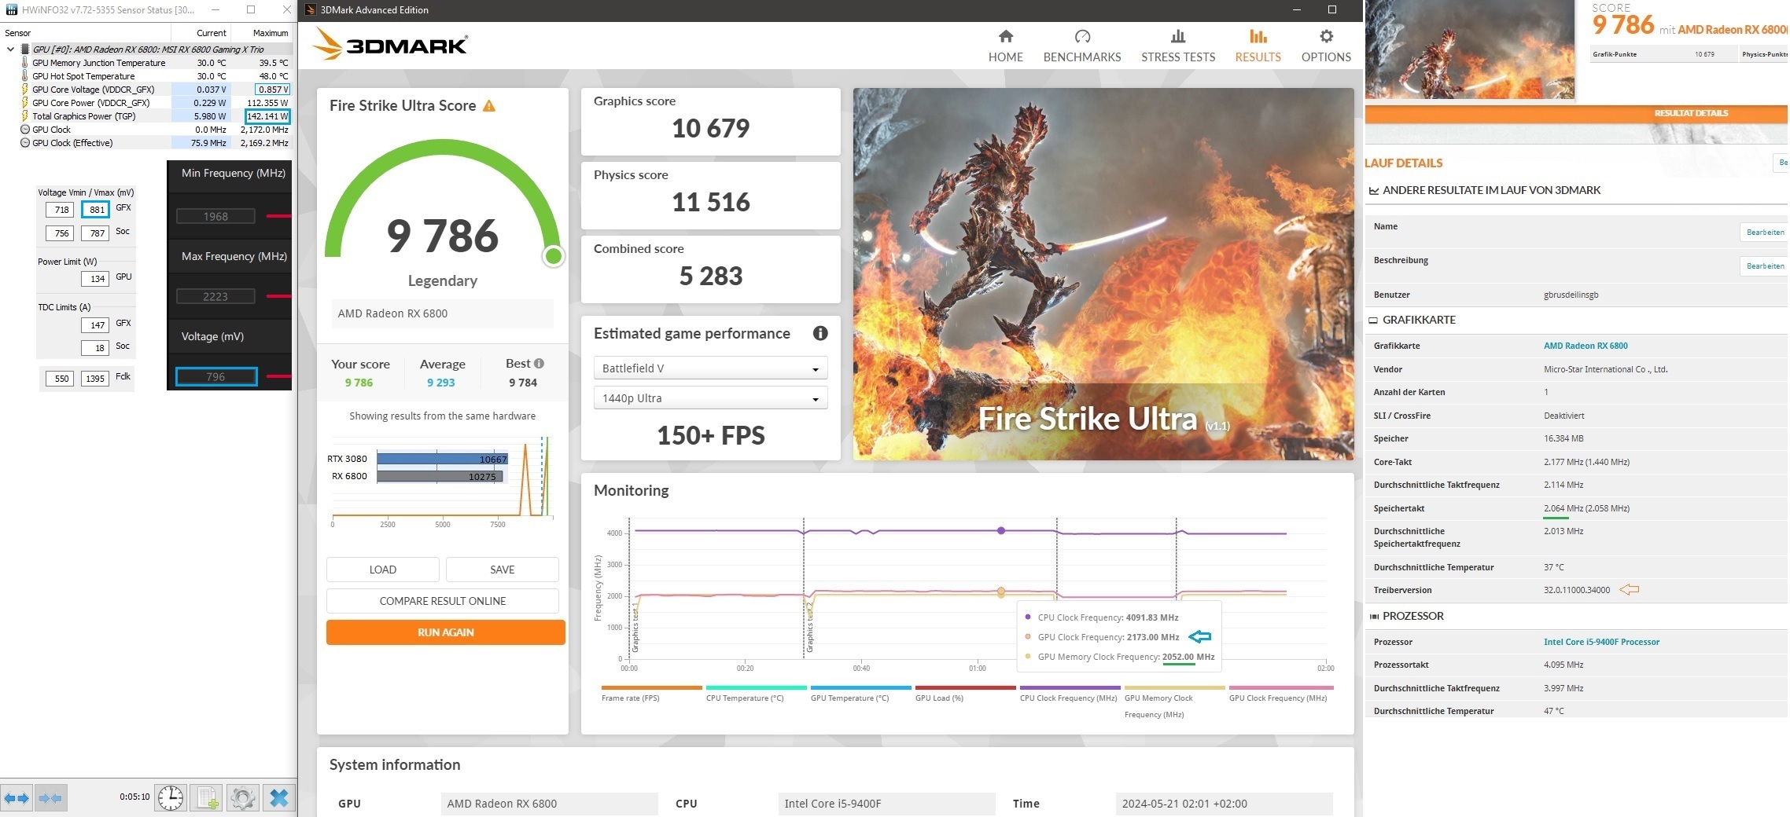This screenshot has width=1790, height=817.
Task: Click the gear icon above OPTIONS
Action: (1326, 36)
